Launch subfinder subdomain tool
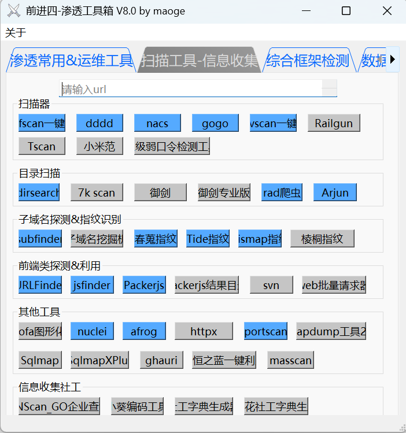Image resolution: width=406 pixels, height=433 pixels. click(x=40, y=238)
